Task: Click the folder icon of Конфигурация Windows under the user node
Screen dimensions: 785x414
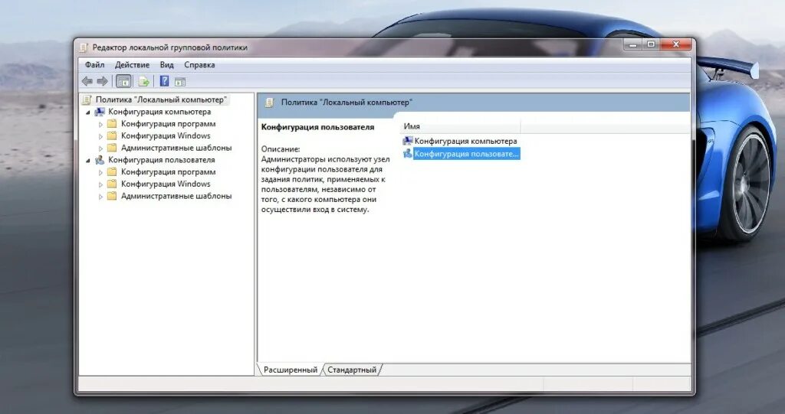Action: (x=112, y=184)
